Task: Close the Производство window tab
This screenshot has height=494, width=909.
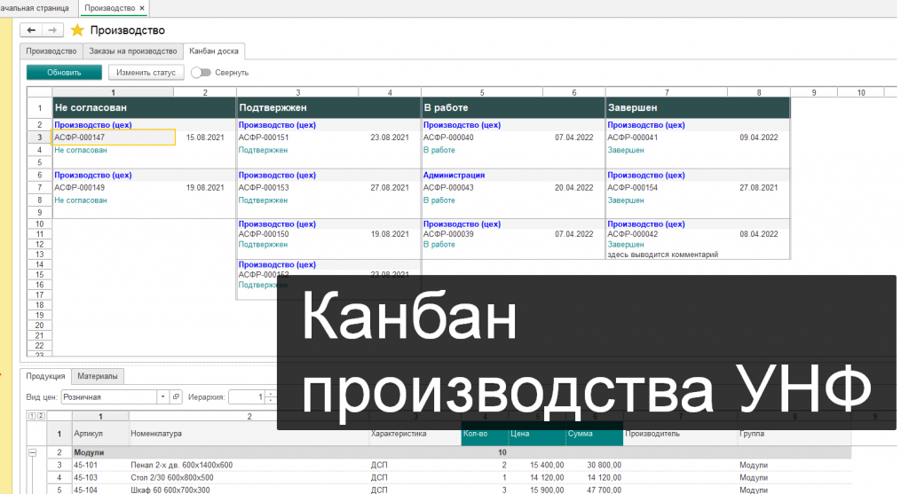Action: pyautogui.click(x=142, y=8)
